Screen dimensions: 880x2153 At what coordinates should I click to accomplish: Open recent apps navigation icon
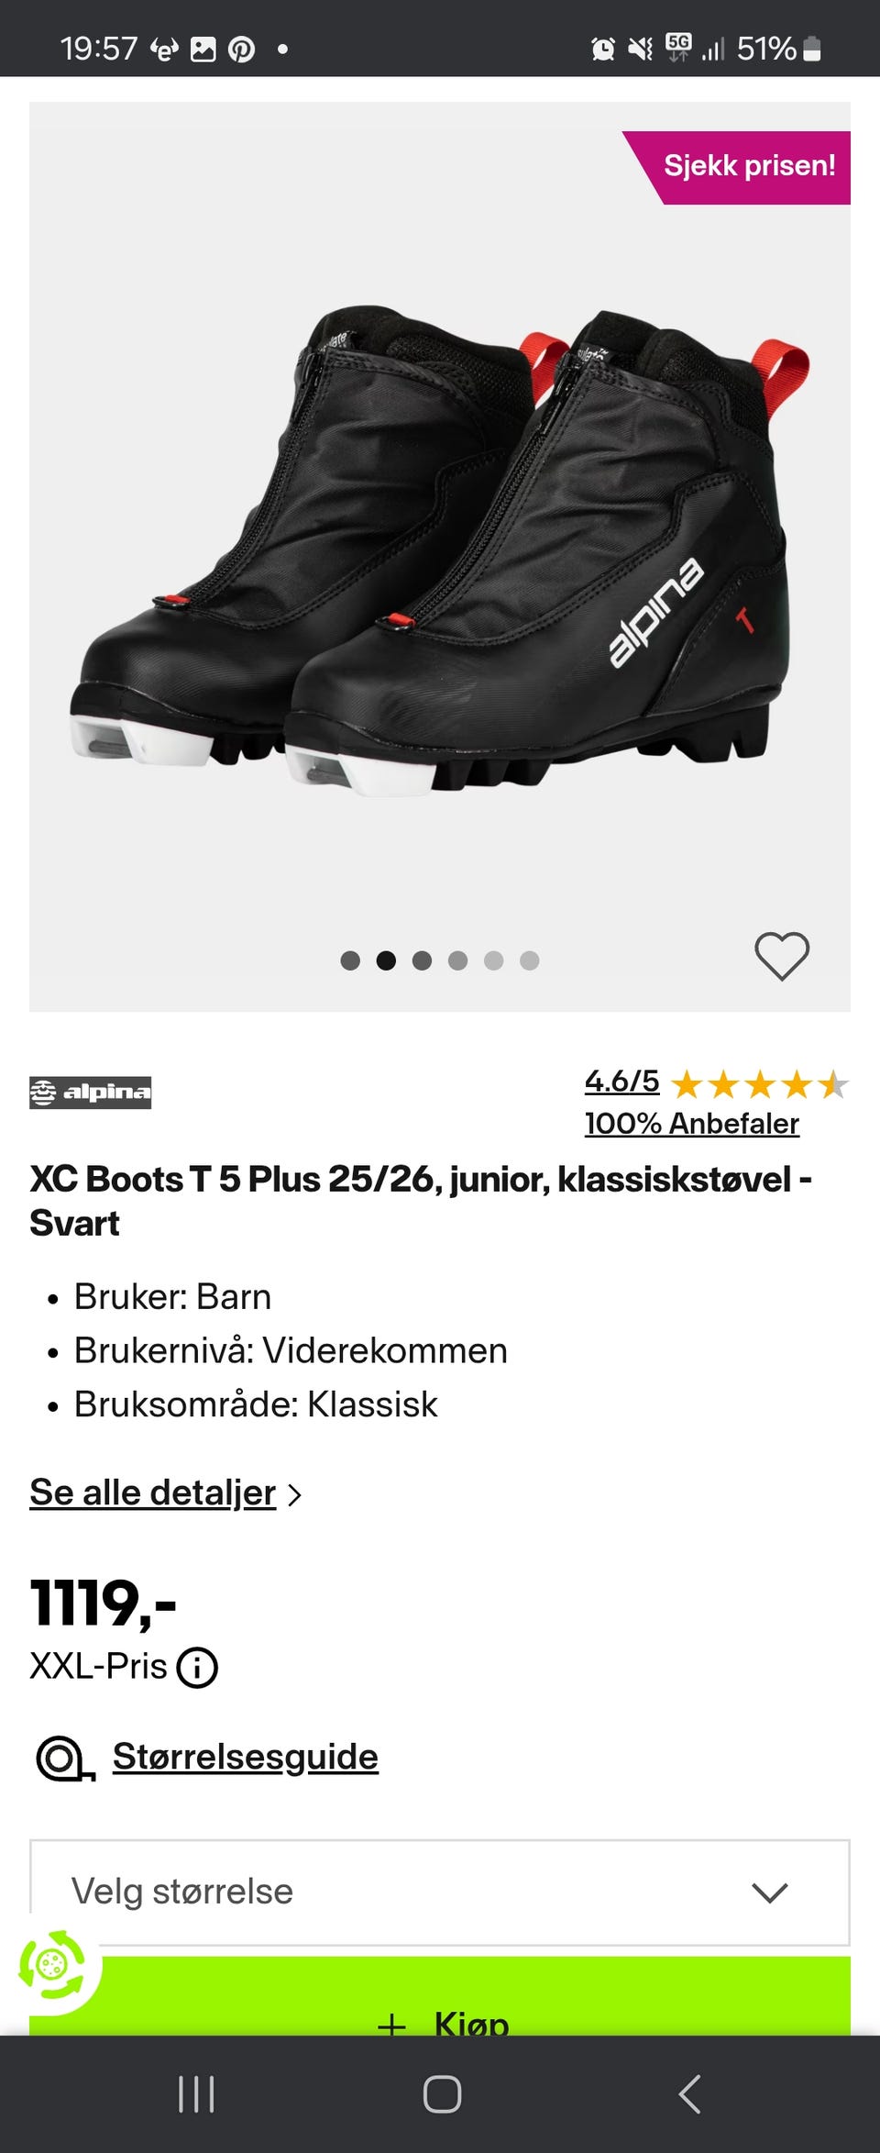[x=195, y=2094]
